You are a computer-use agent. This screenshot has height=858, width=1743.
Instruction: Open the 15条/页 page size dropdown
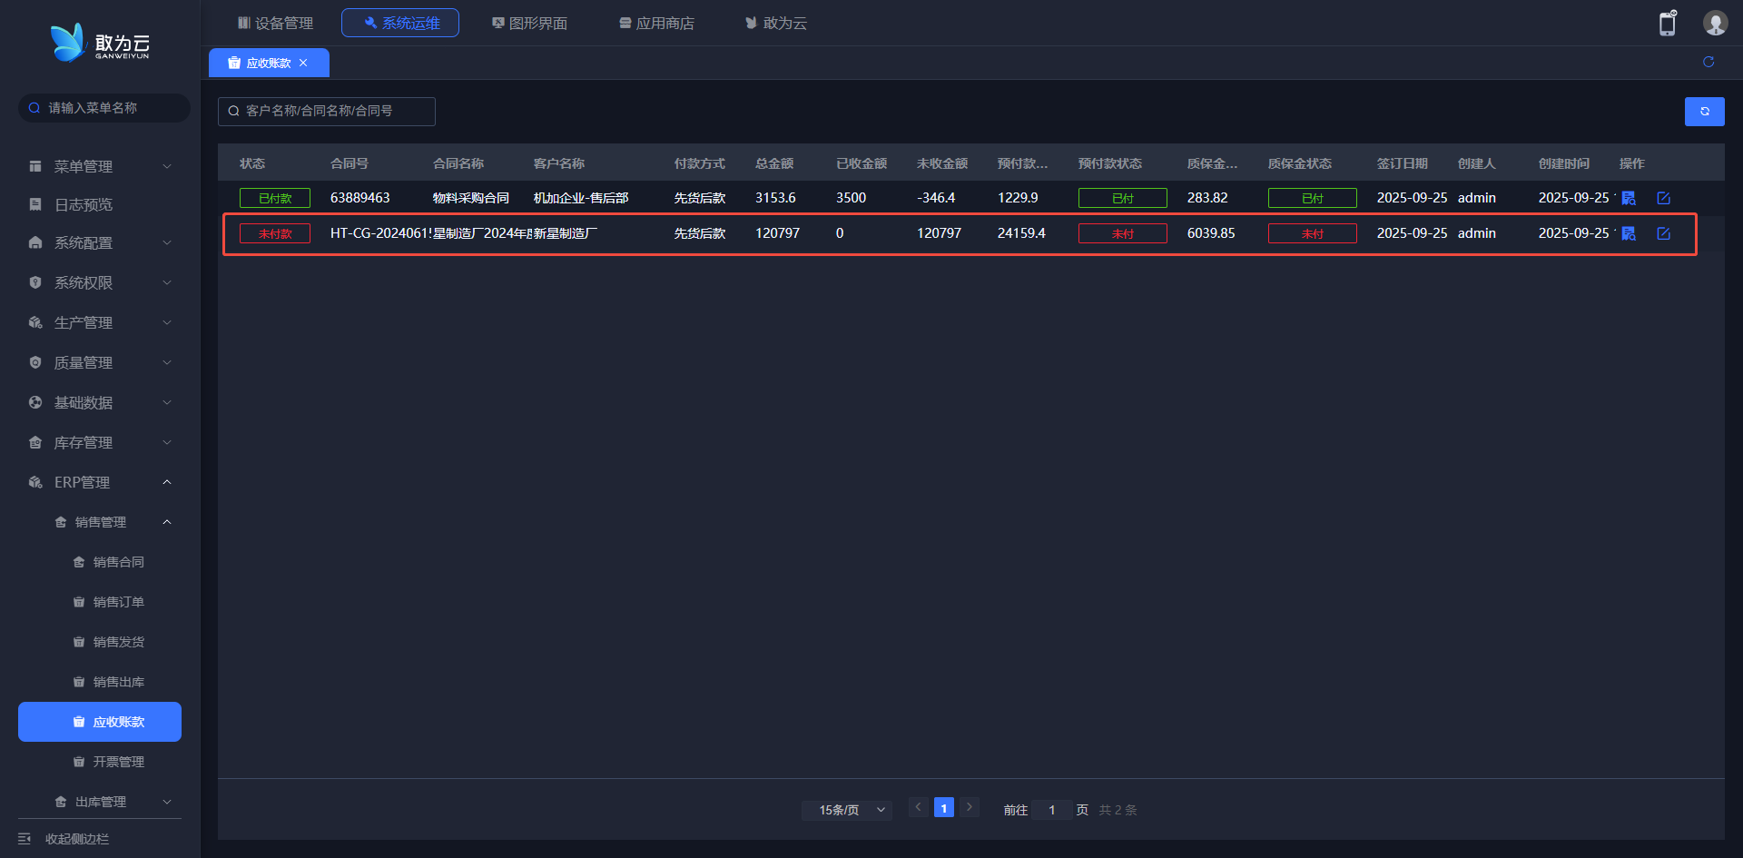click(847, 810)
